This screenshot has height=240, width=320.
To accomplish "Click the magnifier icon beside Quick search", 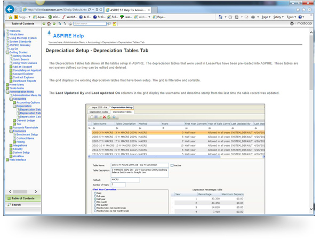I will [x=109, y=23].
